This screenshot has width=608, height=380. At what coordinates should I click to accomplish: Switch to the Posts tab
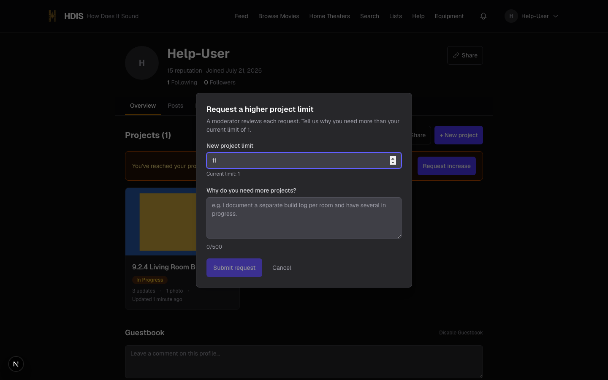point(175,106)
